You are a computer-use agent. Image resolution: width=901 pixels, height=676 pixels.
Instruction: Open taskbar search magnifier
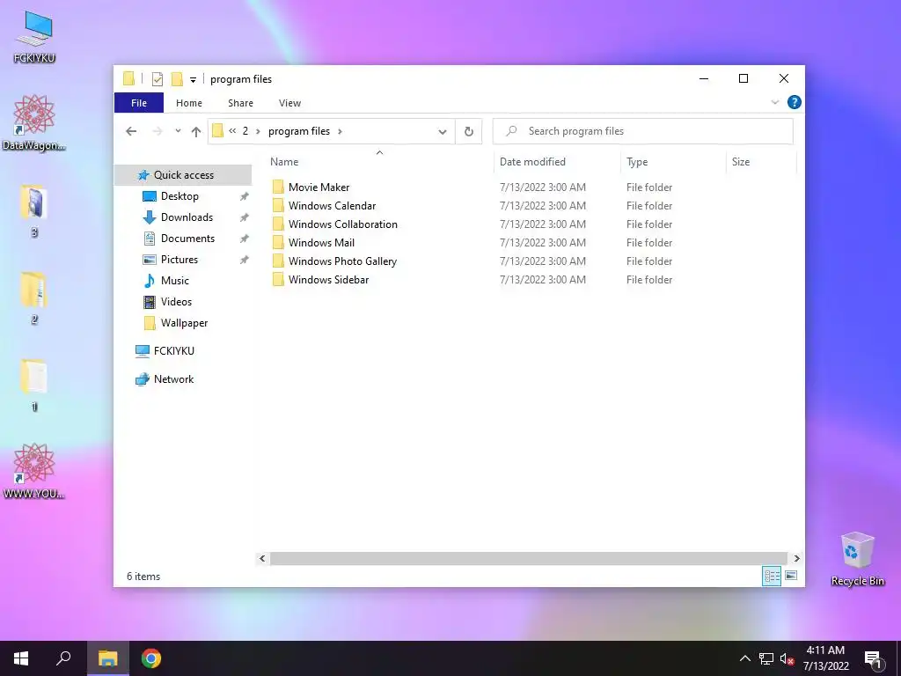(x=63, y=658)
